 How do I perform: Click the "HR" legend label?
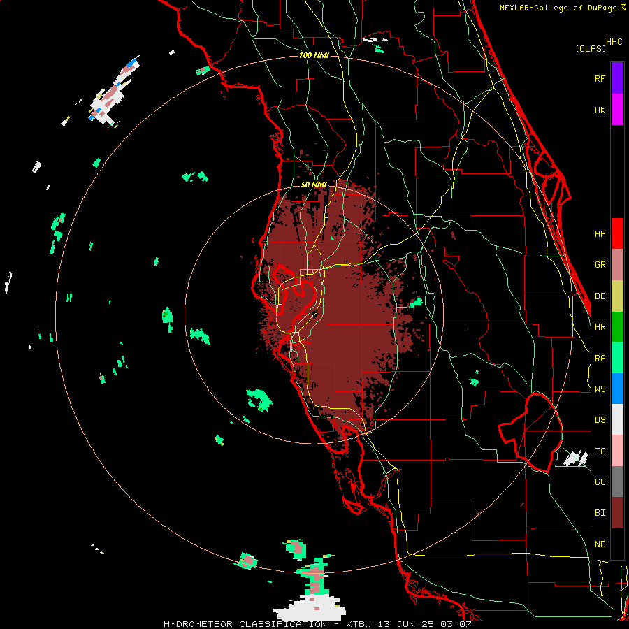tap(600, 327)
